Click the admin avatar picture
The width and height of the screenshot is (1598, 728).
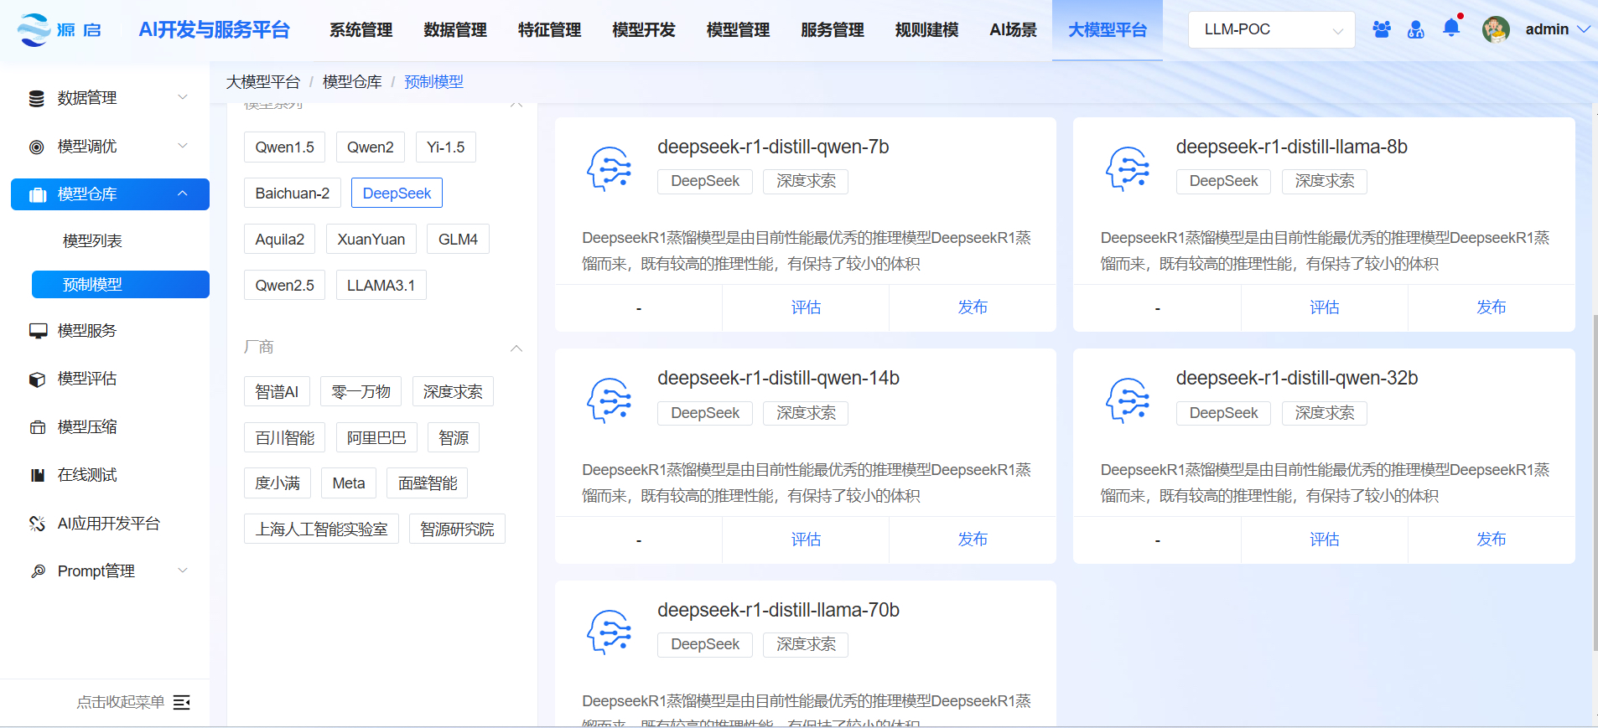point(1496,29)
